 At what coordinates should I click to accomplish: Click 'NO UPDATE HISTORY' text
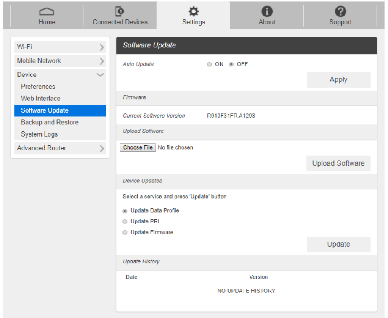(246, 291)
